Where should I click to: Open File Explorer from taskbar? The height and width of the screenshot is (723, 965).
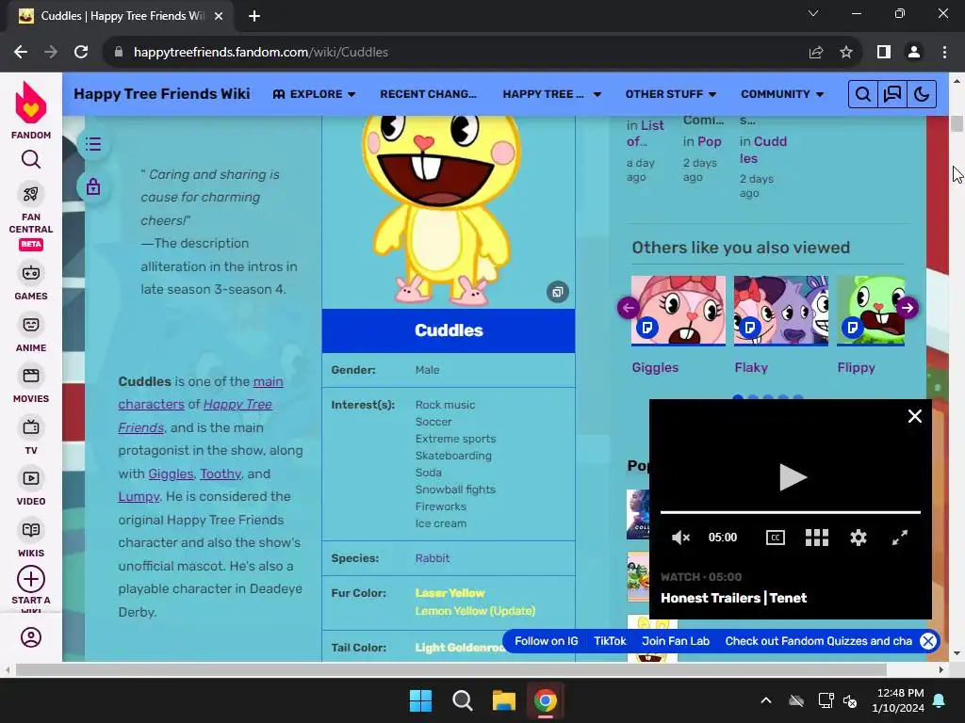pyautogui.click(x=503, y=700)
